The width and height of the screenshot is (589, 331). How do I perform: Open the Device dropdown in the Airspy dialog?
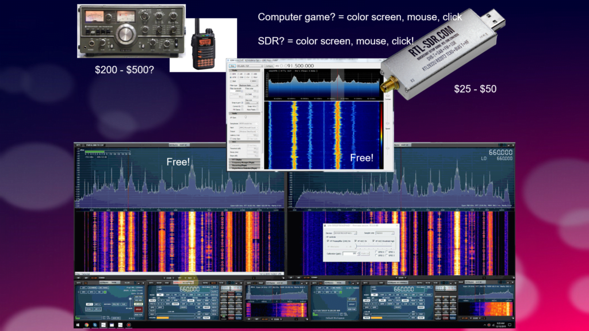click(345, 233)
